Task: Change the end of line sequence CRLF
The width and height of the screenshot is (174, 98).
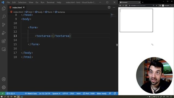Action: point(72,94)
